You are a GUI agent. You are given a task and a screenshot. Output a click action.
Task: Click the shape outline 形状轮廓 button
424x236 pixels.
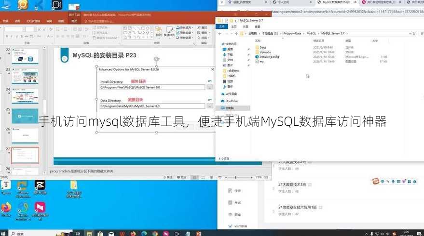coord(184,33)
